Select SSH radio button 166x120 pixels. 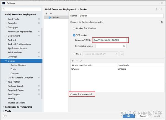[74, 54]
